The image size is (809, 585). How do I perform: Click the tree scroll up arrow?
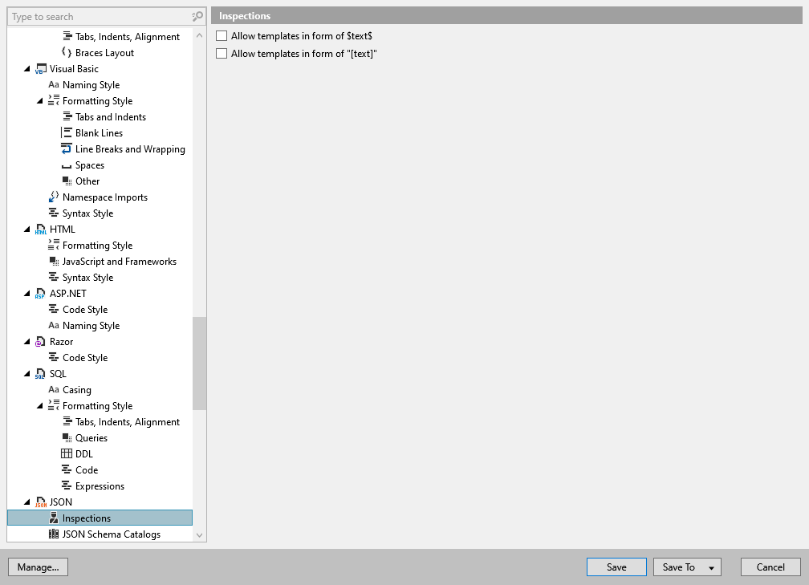pyautogui.click(x=200, y=35)
